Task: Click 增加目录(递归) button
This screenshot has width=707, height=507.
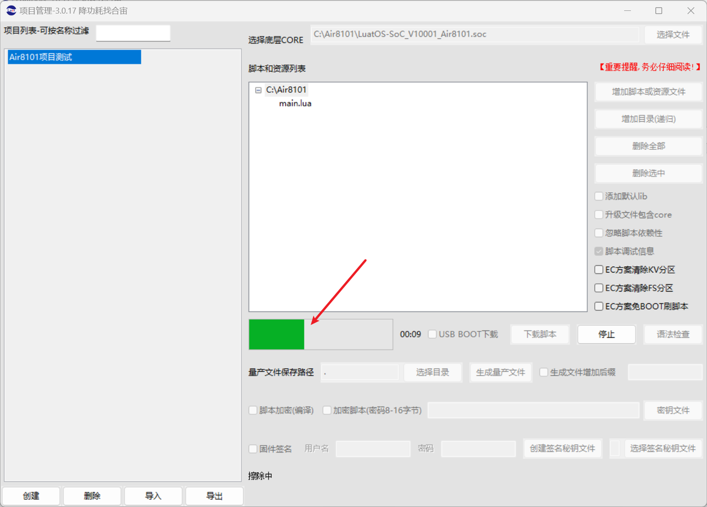Action: [648, 119]
